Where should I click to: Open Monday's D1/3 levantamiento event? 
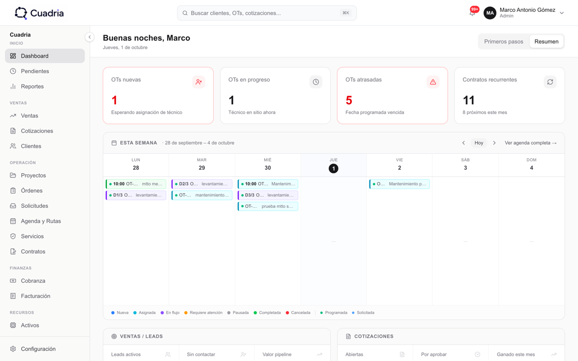[136, 195]
